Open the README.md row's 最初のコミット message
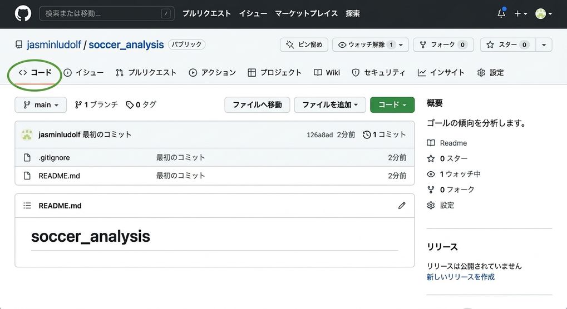 tap(180, 176)
